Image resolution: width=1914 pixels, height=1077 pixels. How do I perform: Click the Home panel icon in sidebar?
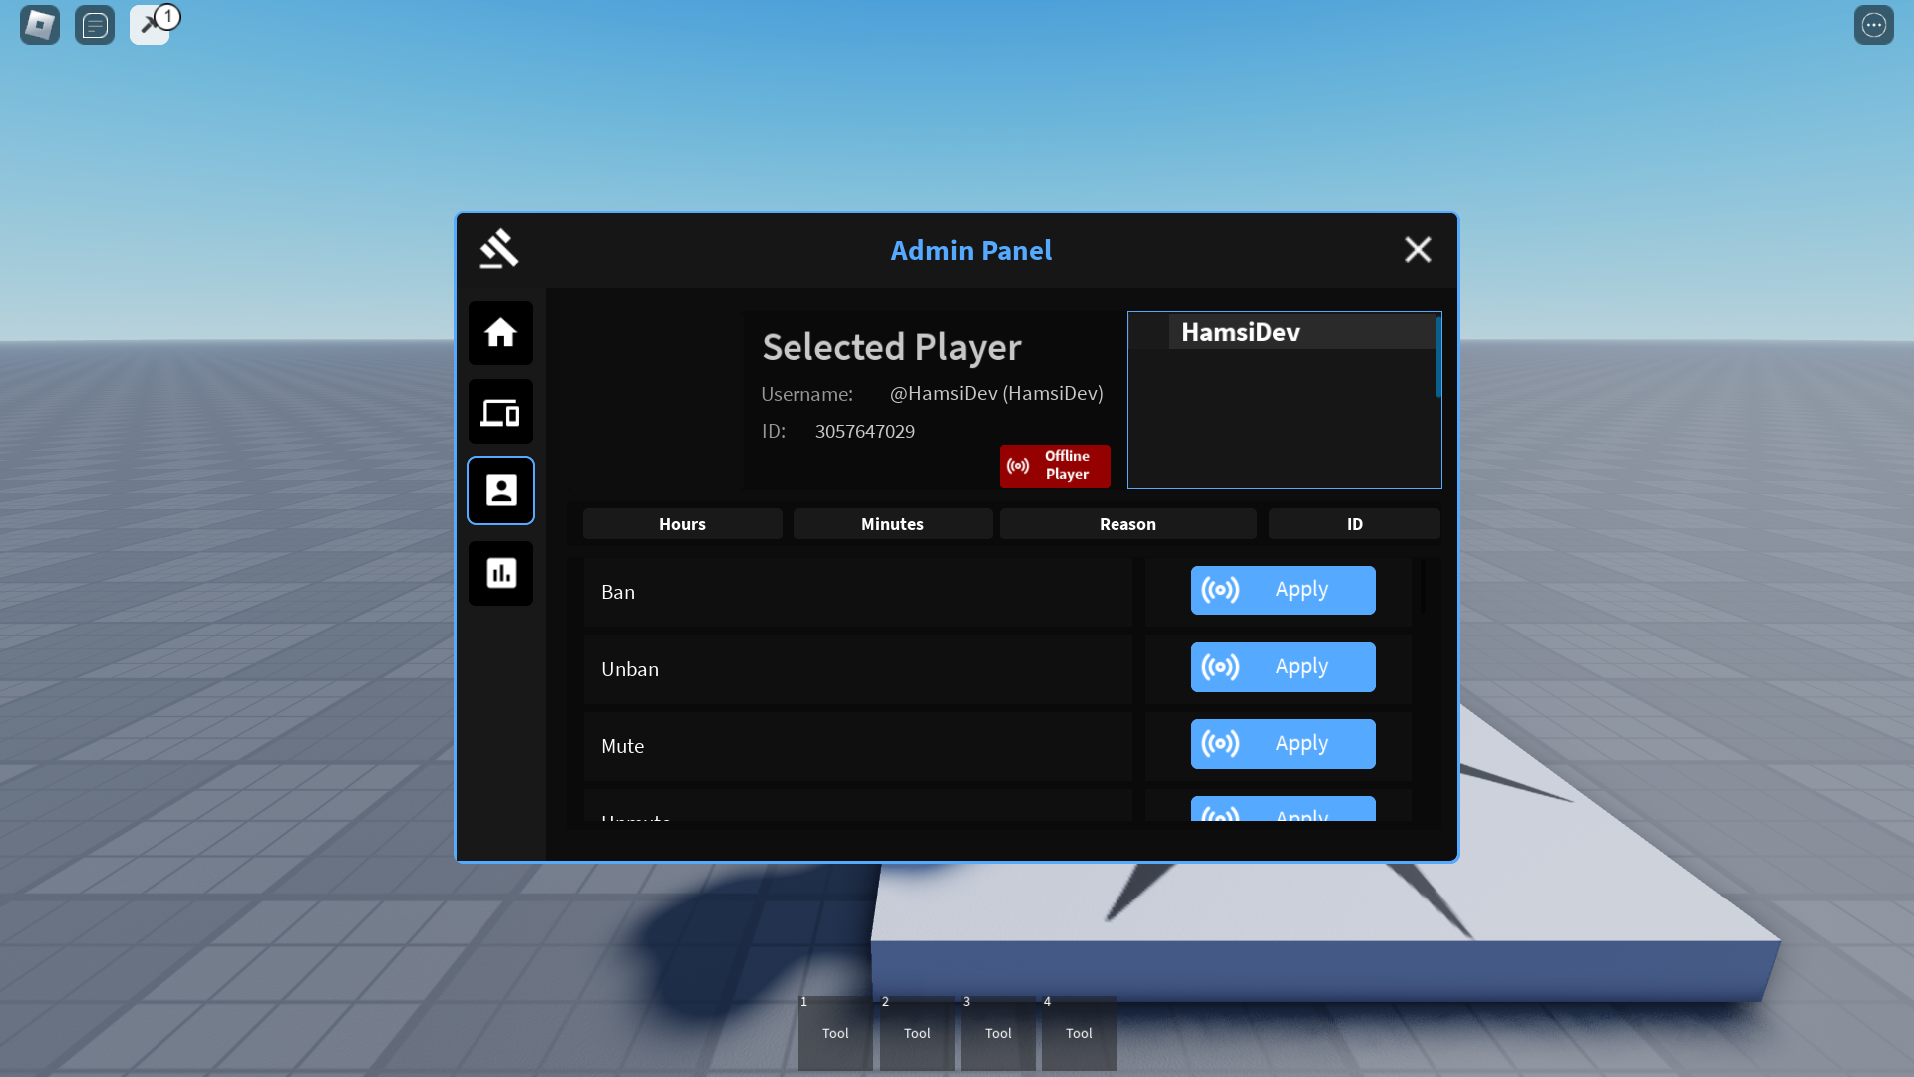pyautogui.click(x=500, y=331)
